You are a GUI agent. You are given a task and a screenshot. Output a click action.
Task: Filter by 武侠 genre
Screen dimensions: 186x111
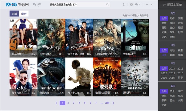click(164, 32)
